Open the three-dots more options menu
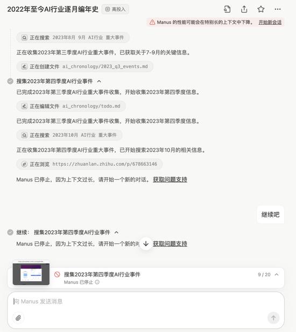This screenshot has width=296, height=332. coord(278,9)
